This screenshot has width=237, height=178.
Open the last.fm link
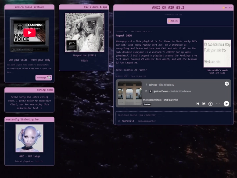tap(39, 161)
